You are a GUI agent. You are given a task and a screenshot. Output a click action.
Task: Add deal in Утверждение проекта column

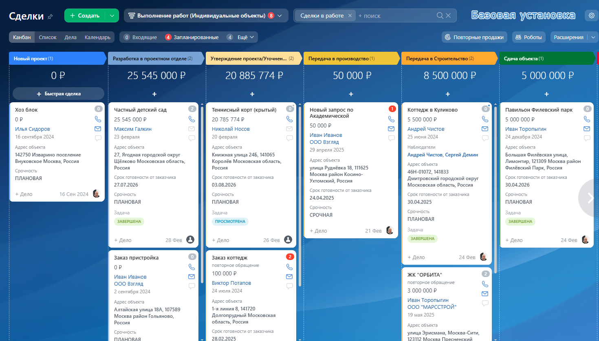coord(252,94)
